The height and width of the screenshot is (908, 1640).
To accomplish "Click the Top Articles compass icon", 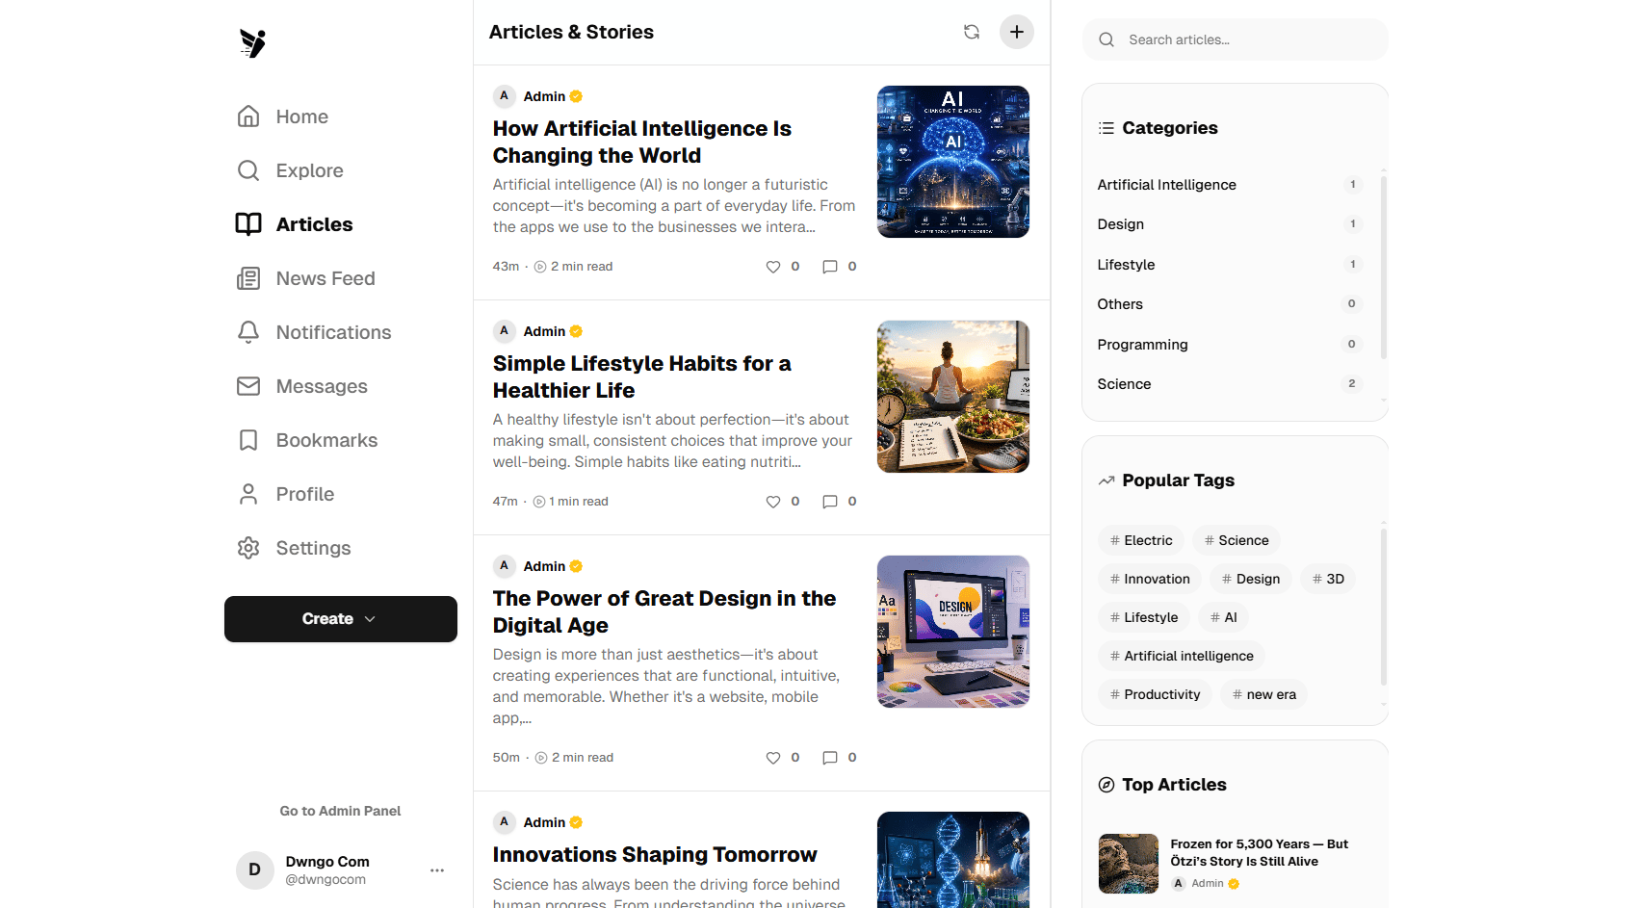I will (x=1106, y=785).
